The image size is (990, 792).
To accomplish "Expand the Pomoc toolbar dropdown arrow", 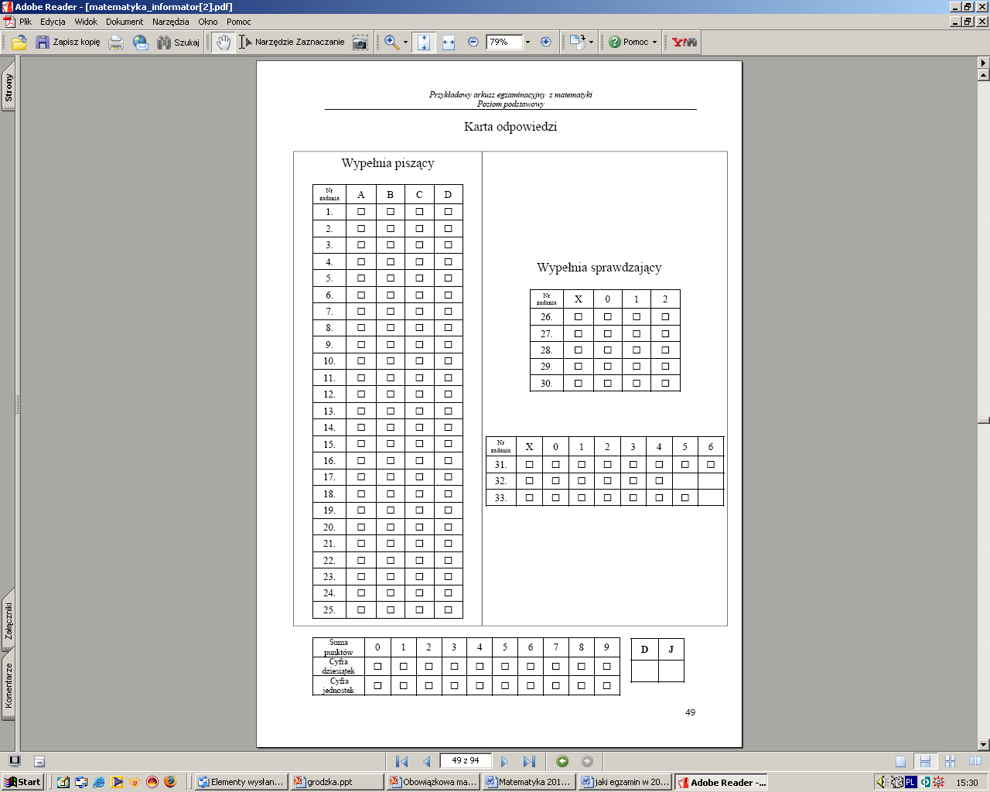I will [654, 43].
